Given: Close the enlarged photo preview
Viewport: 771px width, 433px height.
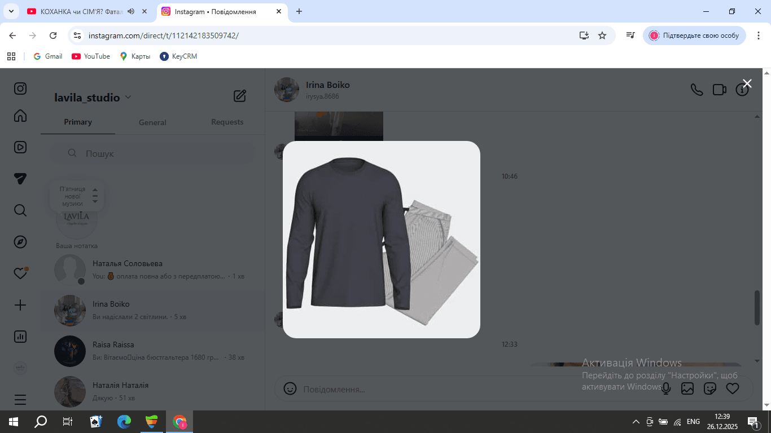Looking at the screenshot, I should point(747,83).
